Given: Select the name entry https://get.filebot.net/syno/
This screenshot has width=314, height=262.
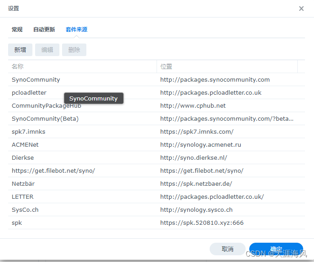Looking at the screenshot, I should tap(53, 171).
